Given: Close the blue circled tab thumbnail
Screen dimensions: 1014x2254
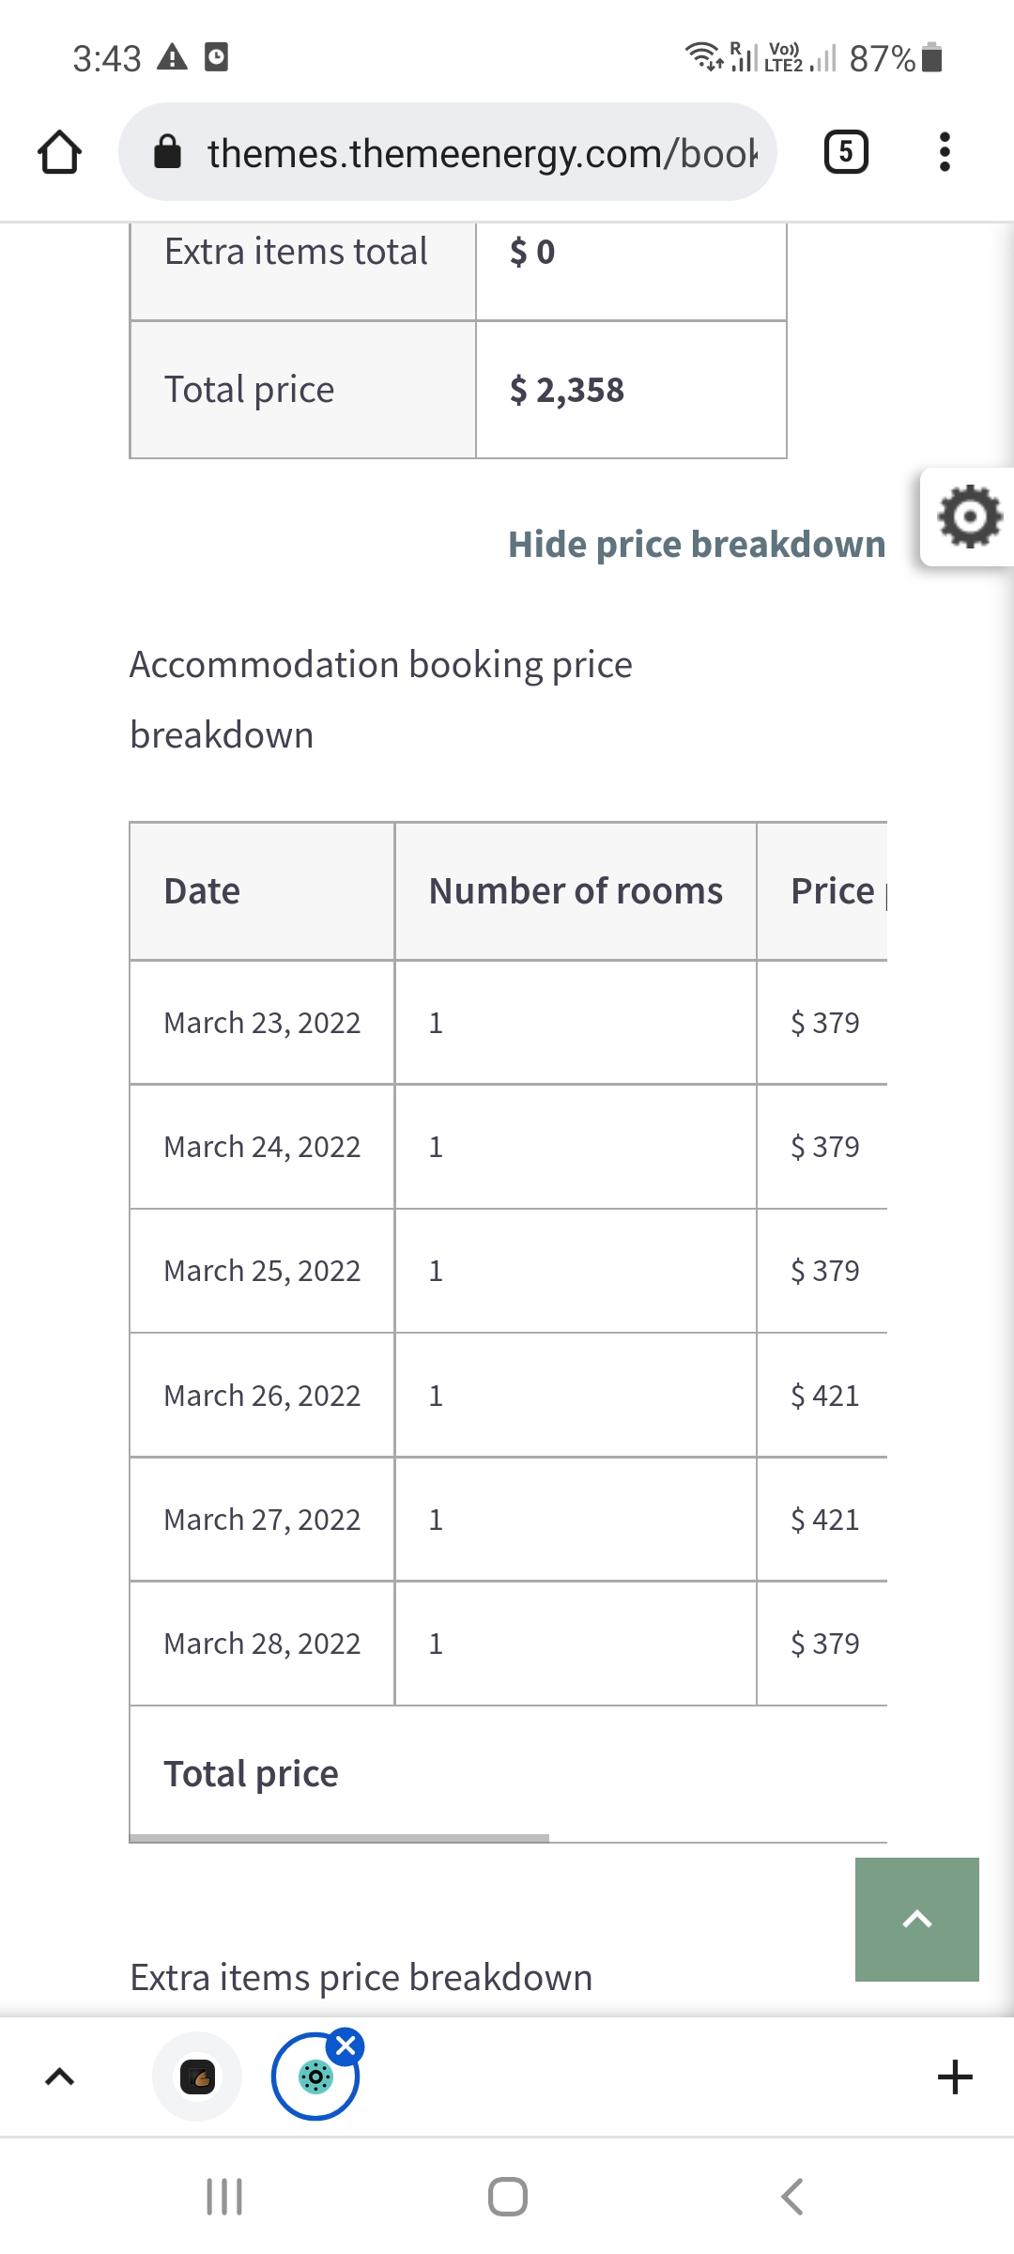Looking at the screenshot, I should coord(346,2046).
